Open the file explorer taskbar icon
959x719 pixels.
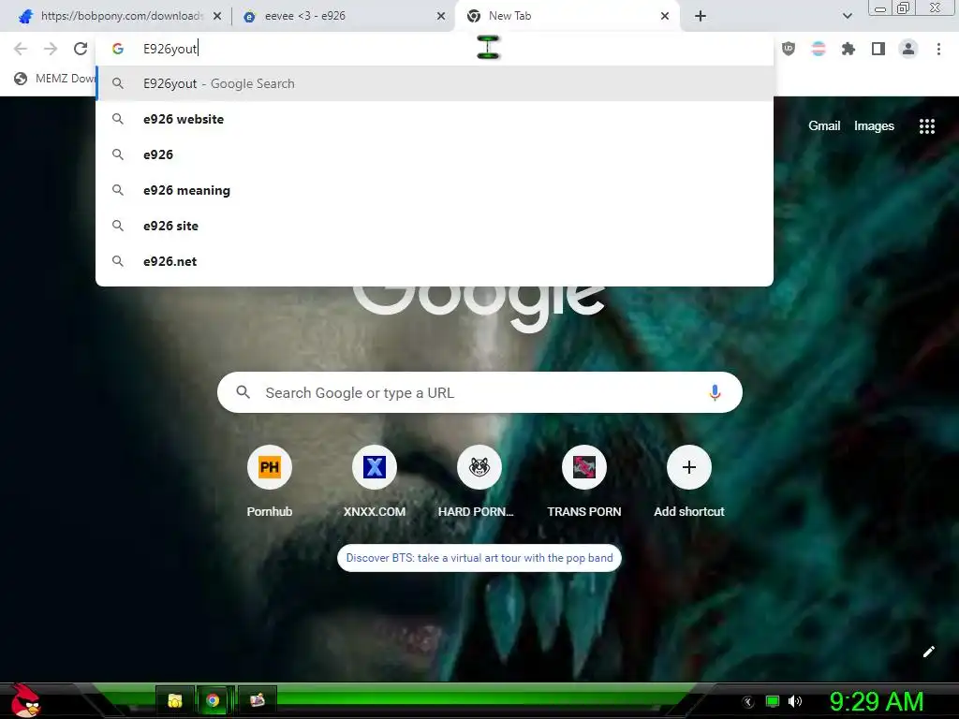175,700
